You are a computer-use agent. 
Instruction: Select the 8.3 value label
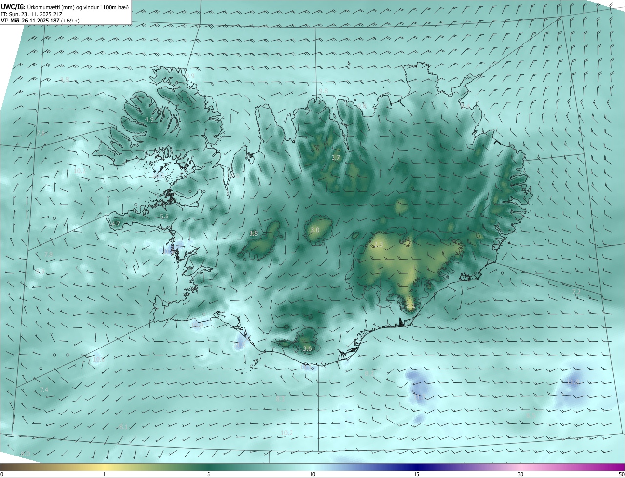(280, 399)
